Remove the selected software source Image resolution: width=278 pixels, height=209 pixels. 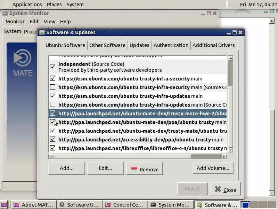pyautogui.click(x=145, y=168)
